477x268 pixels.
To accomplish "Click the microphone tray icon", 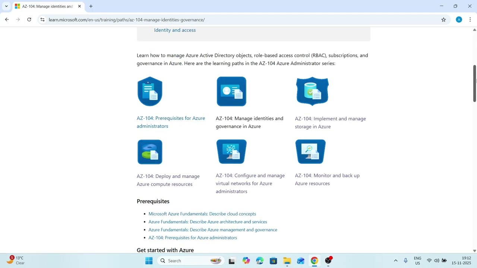I will point(405,261).
